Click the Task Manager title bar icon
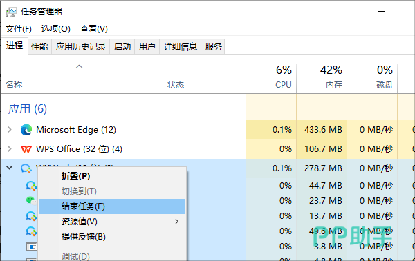Image resolution: width=415 pixels, height=261 pixels. pyautogui.click(x=11, y=12)
